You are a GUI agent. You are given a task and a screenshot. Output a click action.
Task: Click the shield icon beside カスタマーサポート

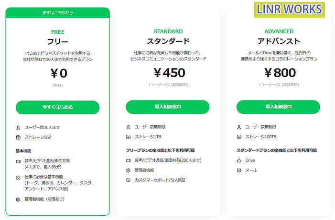(x=128, y=180)
